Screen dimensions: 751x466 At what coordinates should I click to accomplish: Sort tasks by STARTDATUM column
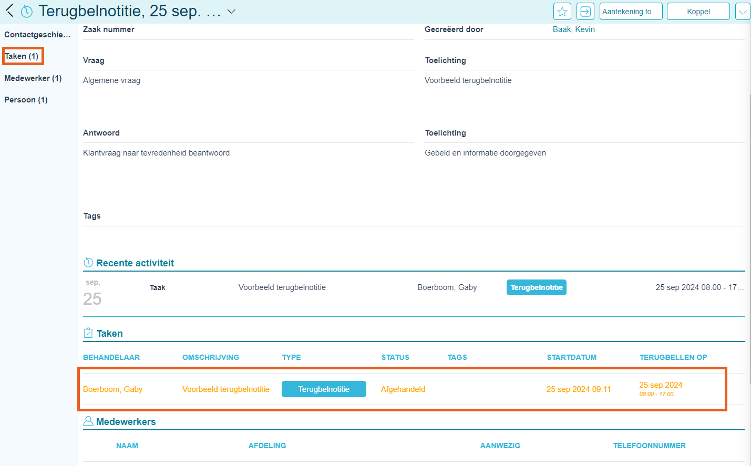tap(572, 357)
